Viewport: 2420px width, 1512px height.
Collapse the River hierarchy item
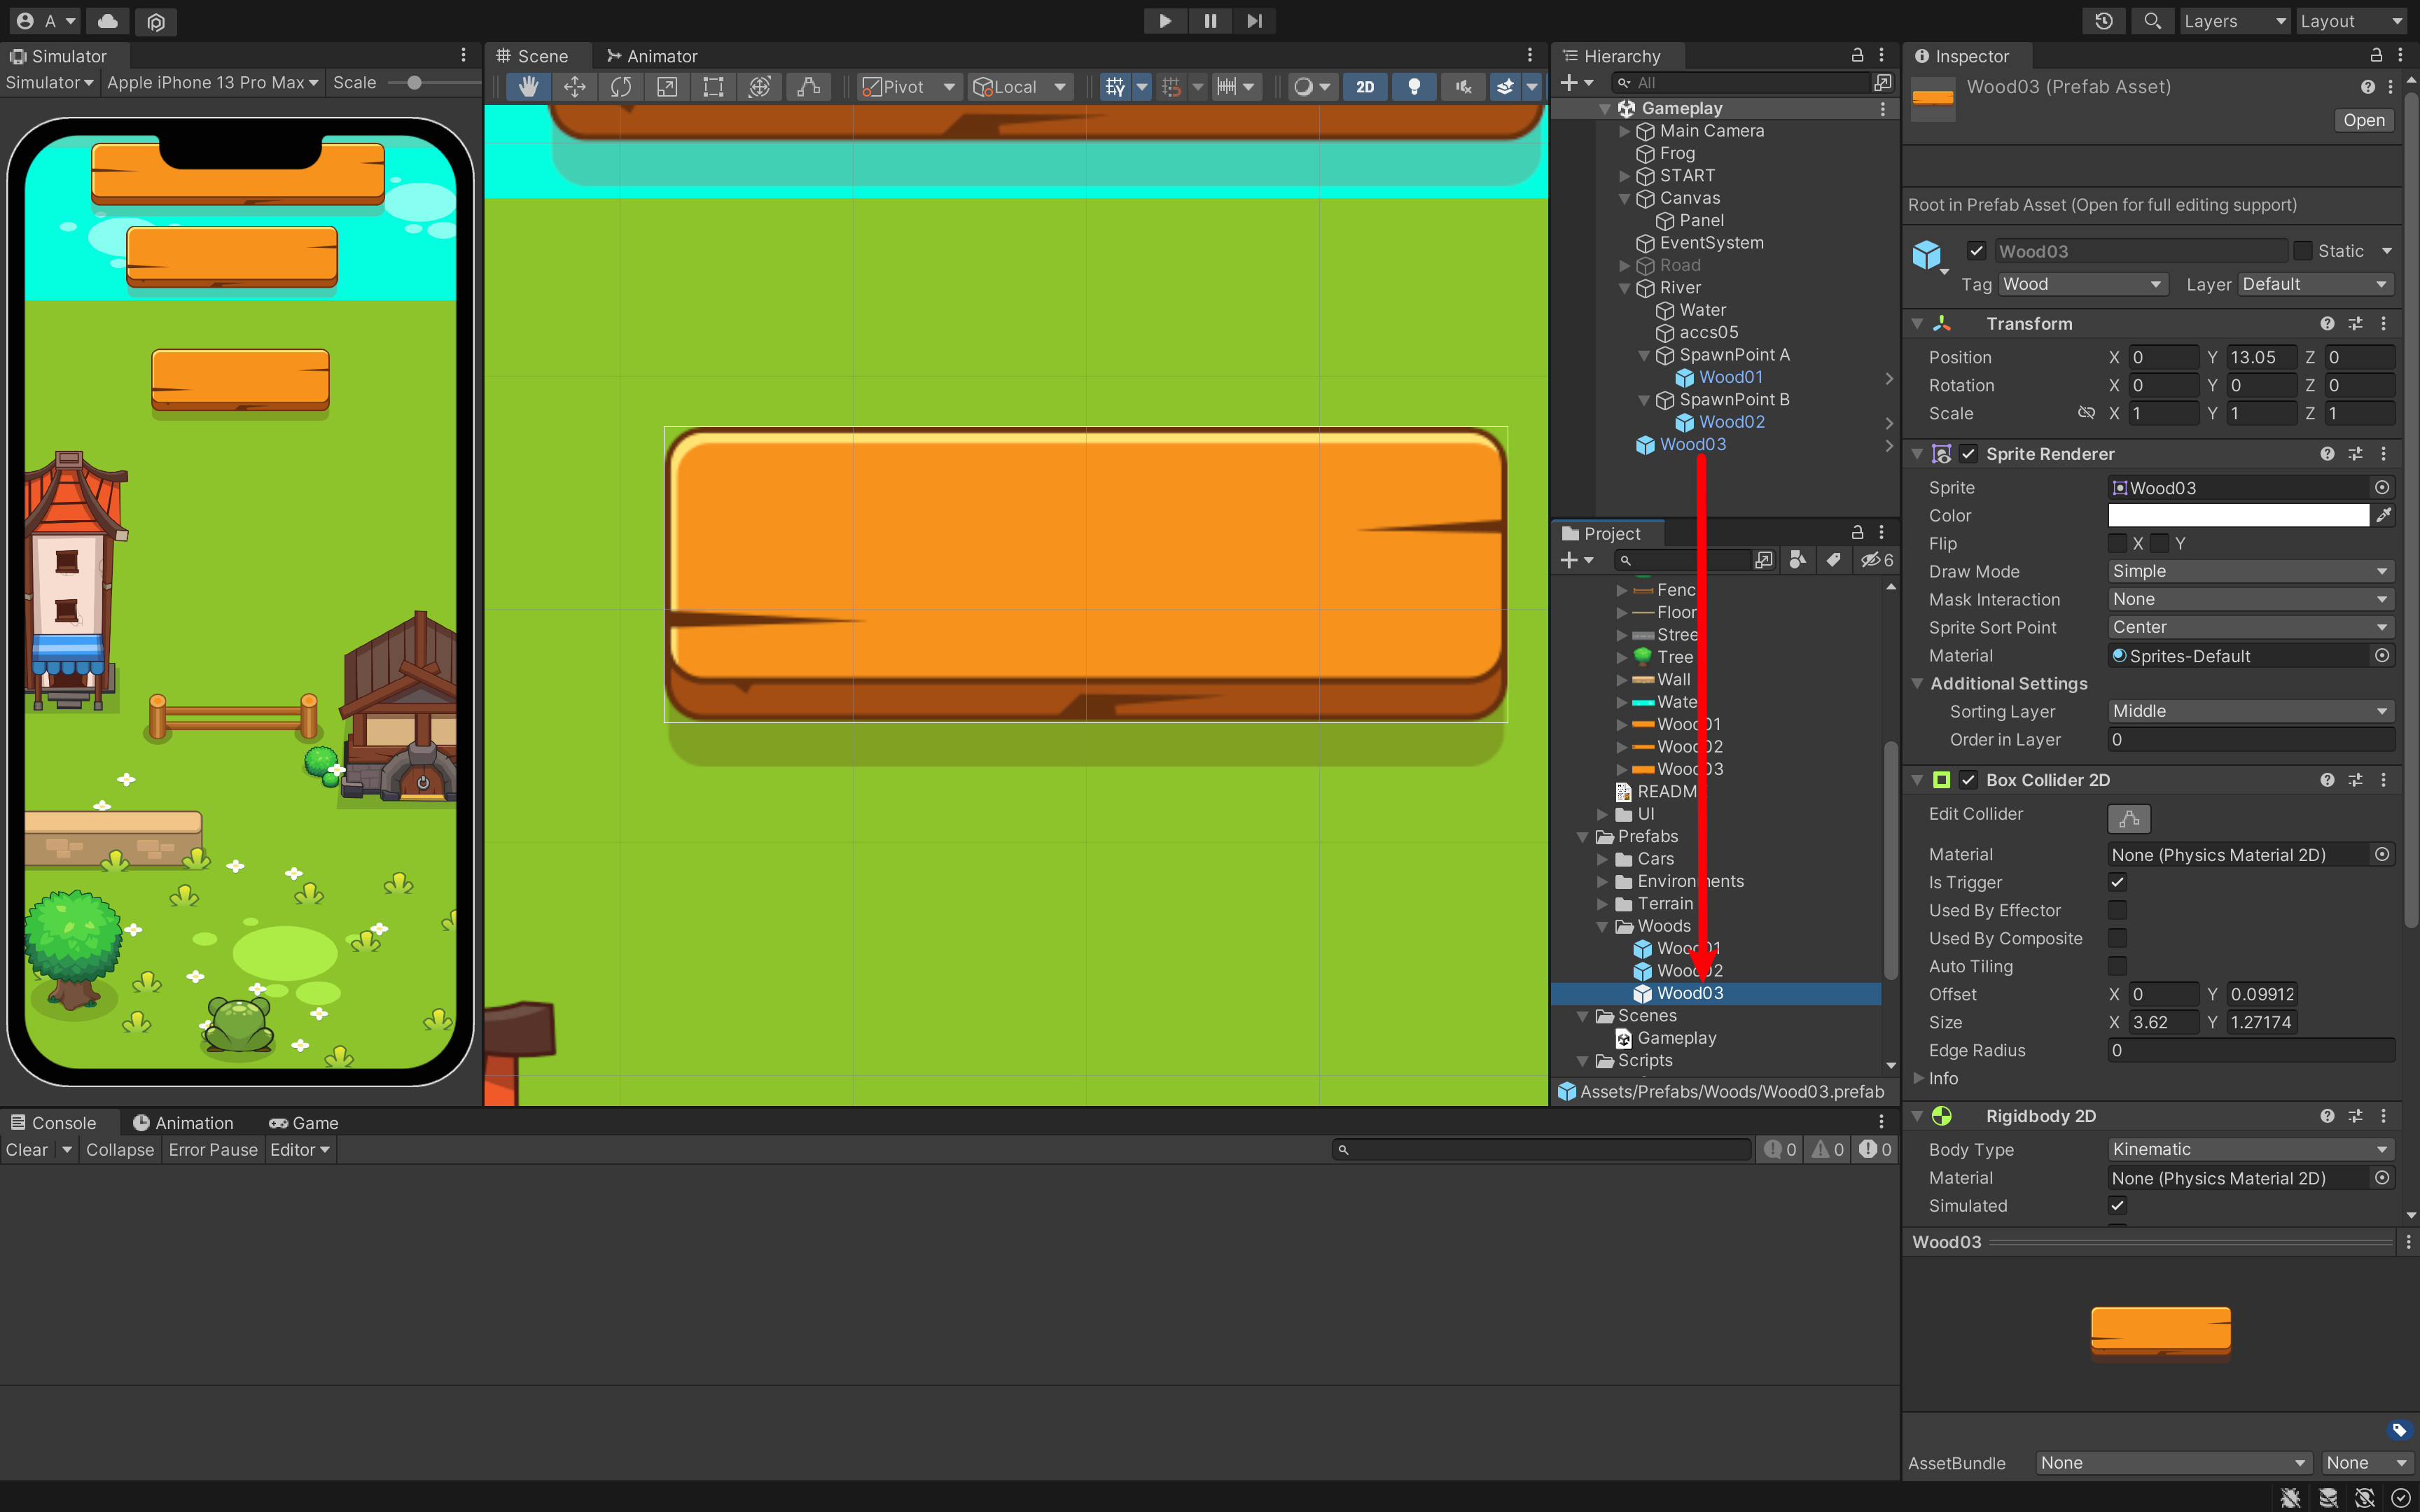[1624, 288]
